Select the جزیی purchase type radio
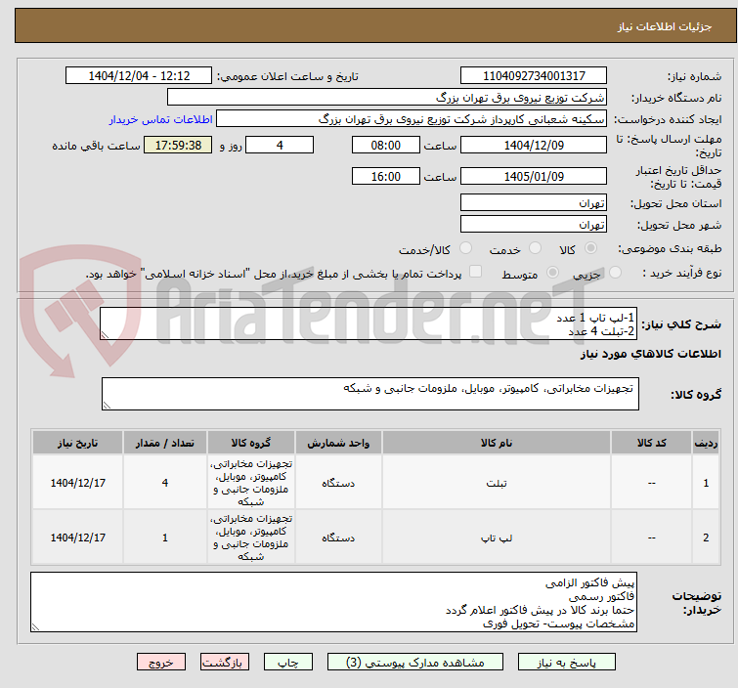Image resolution: width=738 pixels, height=688 pixels. [x=615, y=273]
